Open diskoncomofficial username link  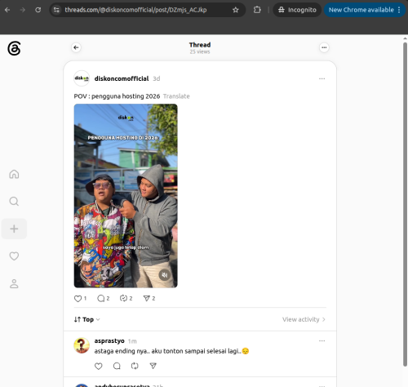122,78
